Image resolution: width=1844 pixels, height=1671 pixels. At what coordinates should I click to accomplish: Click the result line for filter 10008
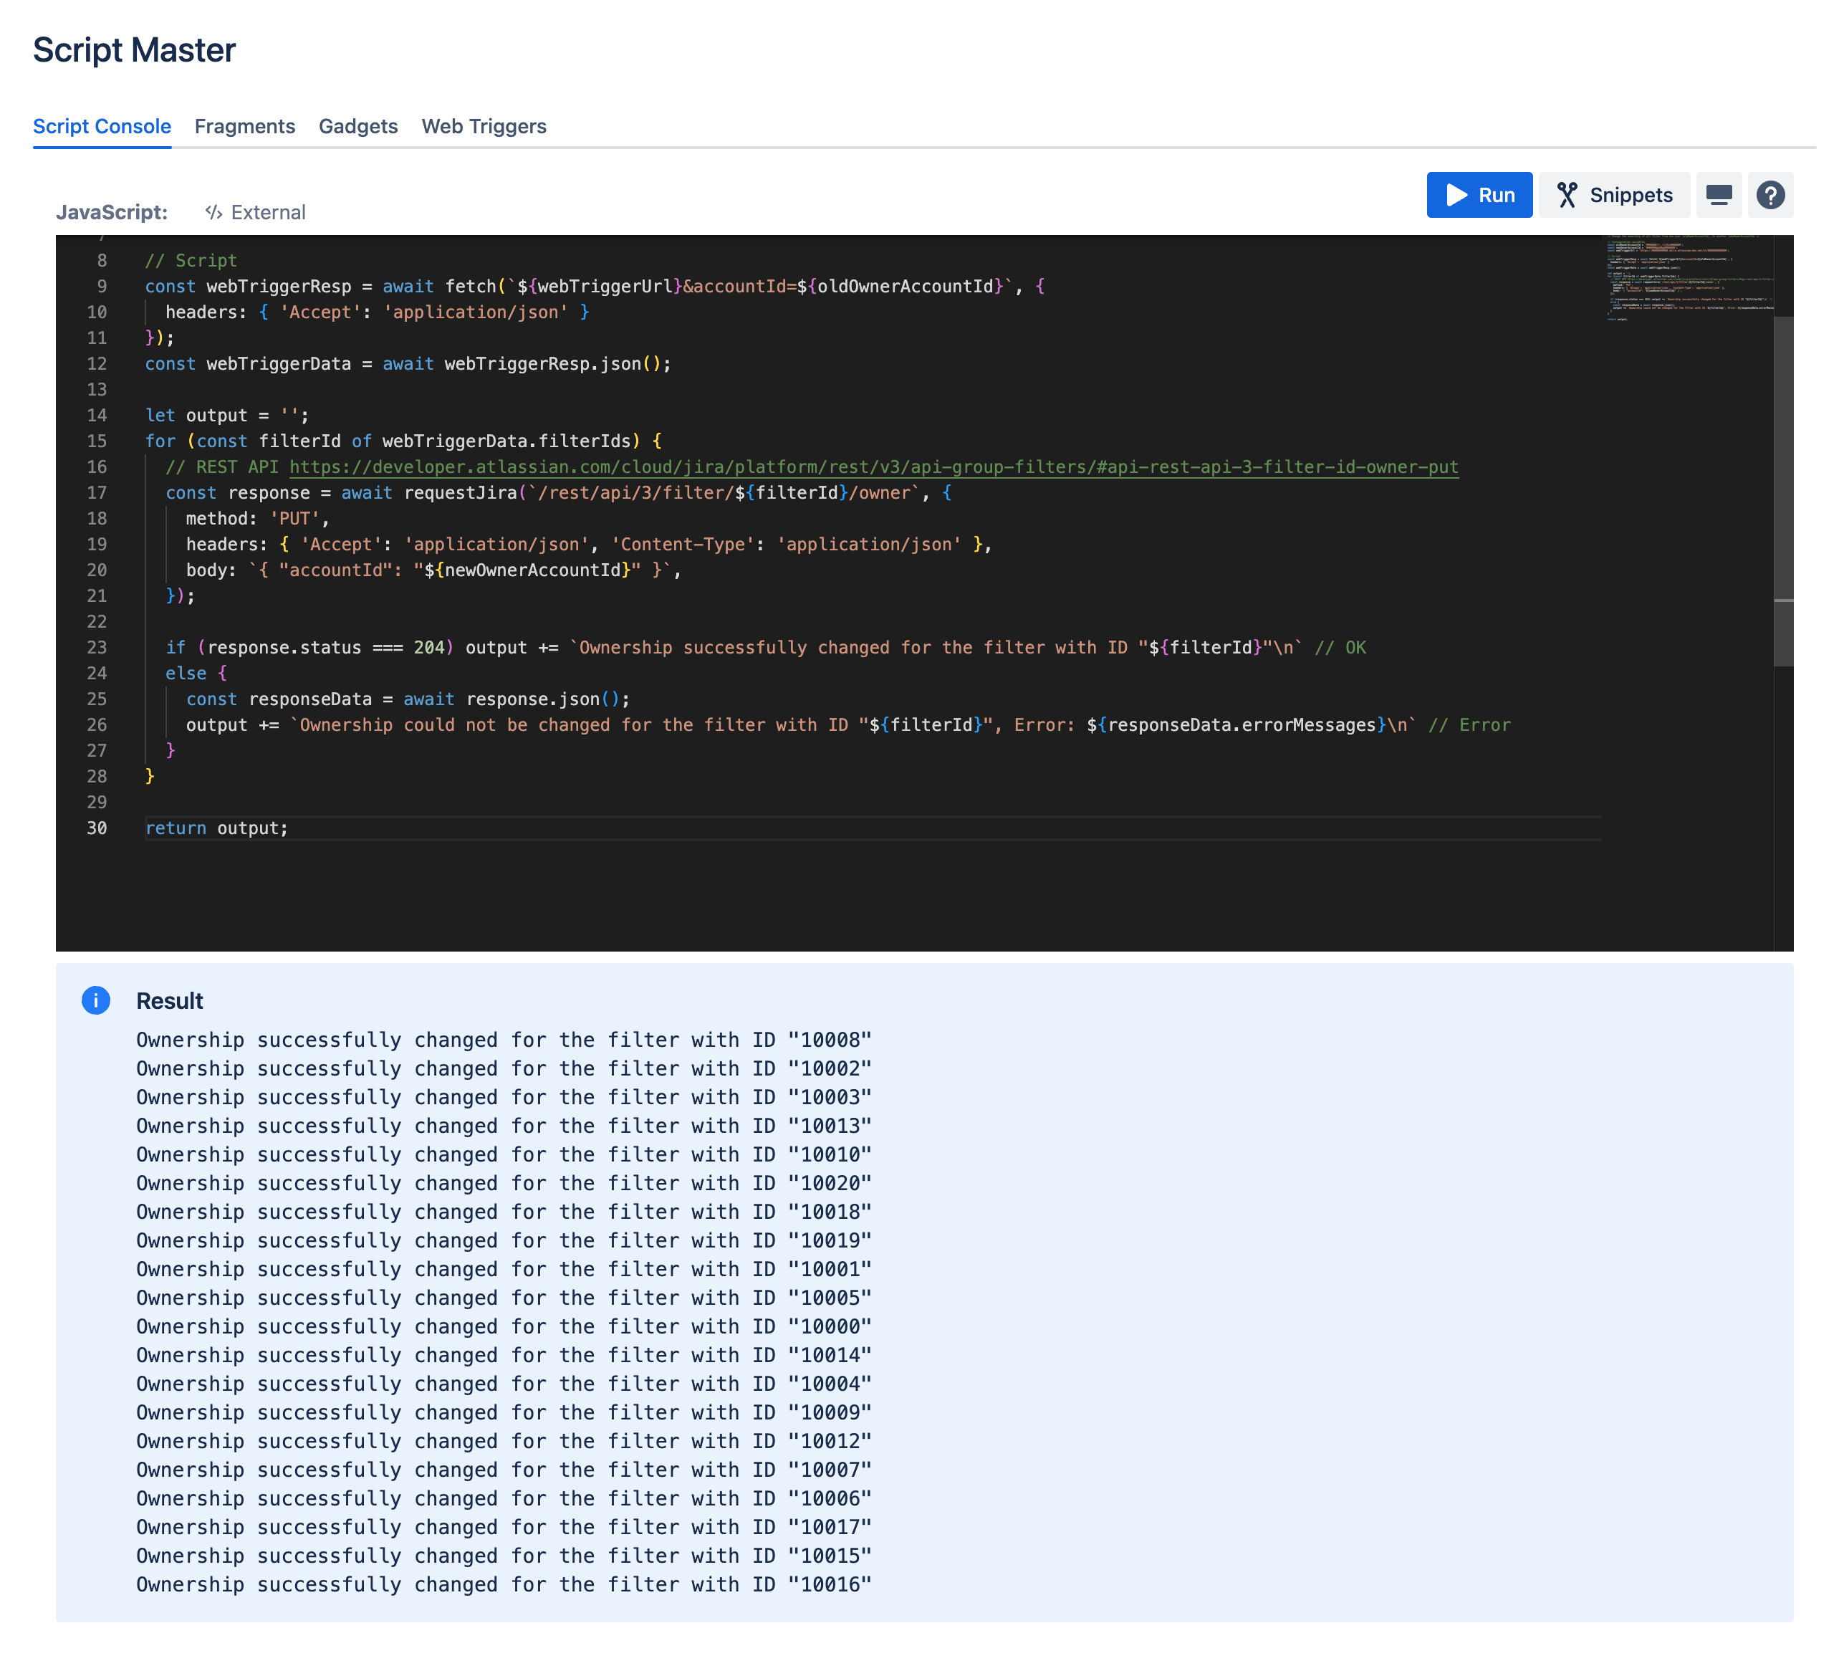[x=503, y=1040]
